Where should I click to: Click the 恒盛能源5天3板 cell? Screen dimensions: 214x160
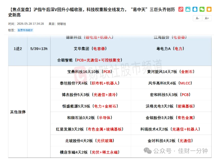tap(91, 106)
